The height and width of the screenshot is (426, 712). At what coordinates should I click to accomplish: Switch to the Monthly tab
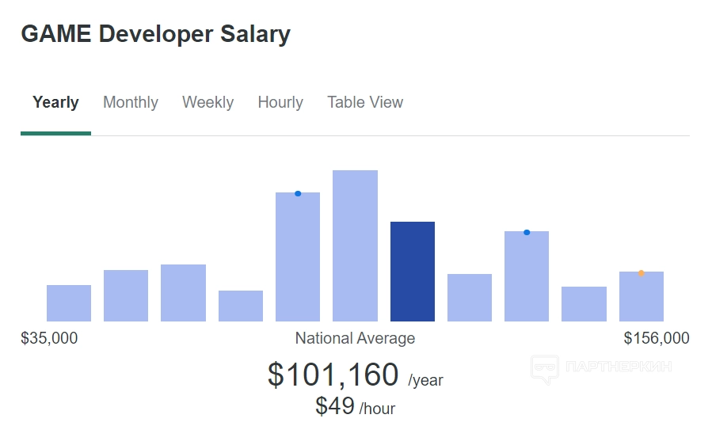click(x=131, y=102)
